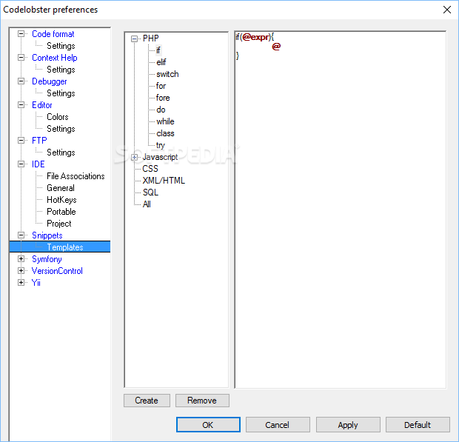Open the Yii category
Image resolution: width=459 pixels, height=442 pixels.
tap(36, 283)
